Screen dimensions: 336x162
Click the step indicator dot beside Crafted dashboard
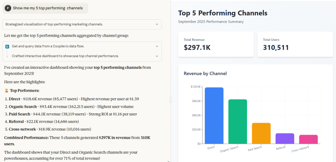point(7,56)
